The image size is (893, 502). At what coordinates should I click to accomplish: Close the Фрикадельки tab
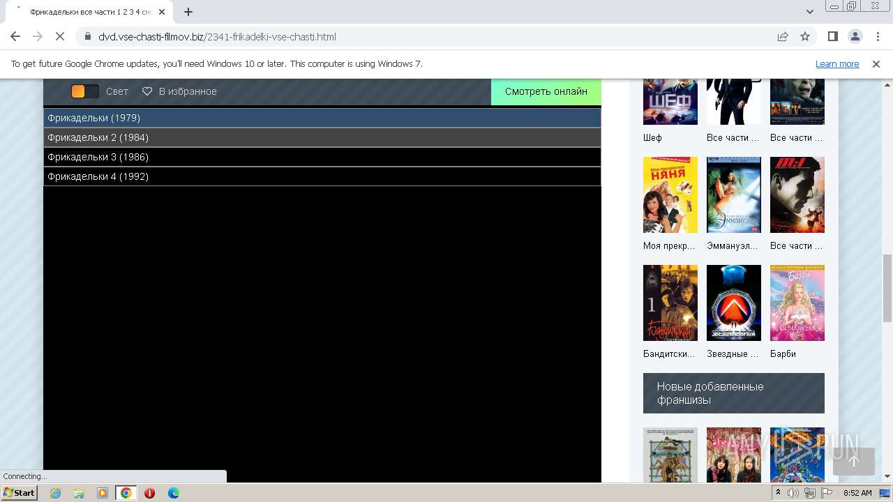click(162, 12)
